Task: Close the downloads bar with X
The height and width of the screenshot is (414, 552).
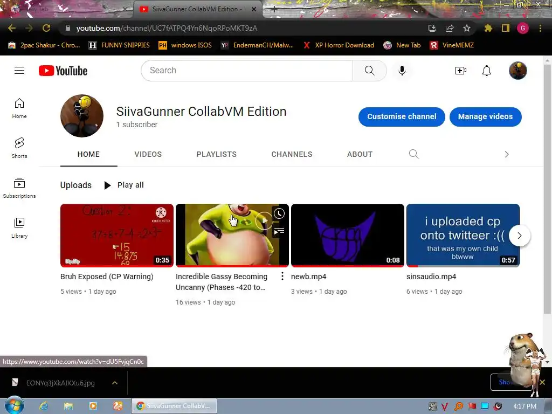Action: tap(542, 382)
